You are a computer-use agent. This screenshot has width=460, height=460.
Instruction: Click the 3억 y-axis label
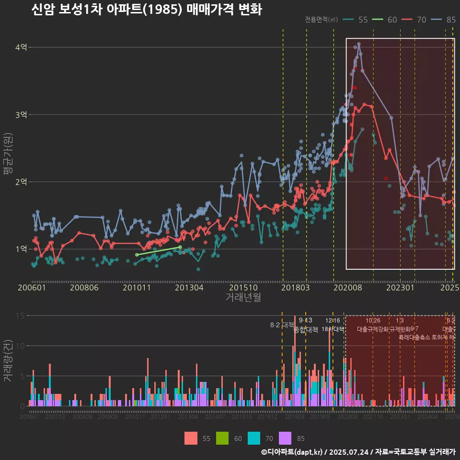click(x=21, y=115)
